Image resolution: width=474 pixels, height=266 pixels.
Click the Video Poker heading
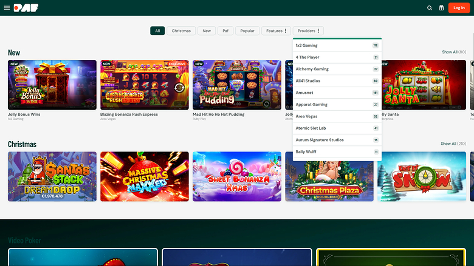coord(24,241)
